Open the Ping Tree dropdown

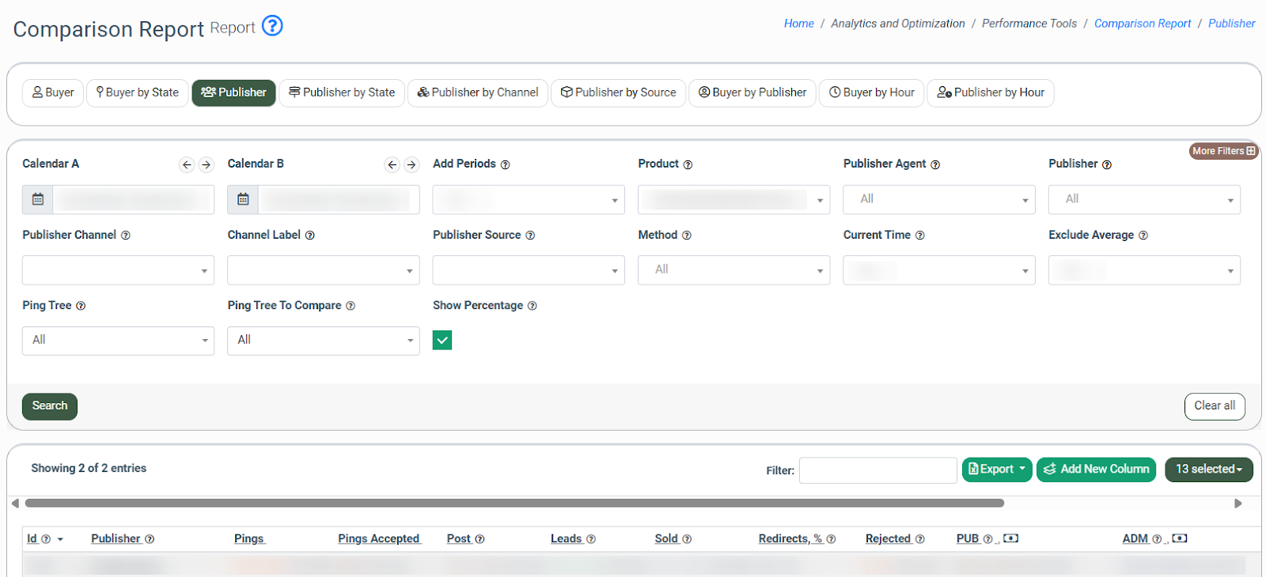pos(118,341)
